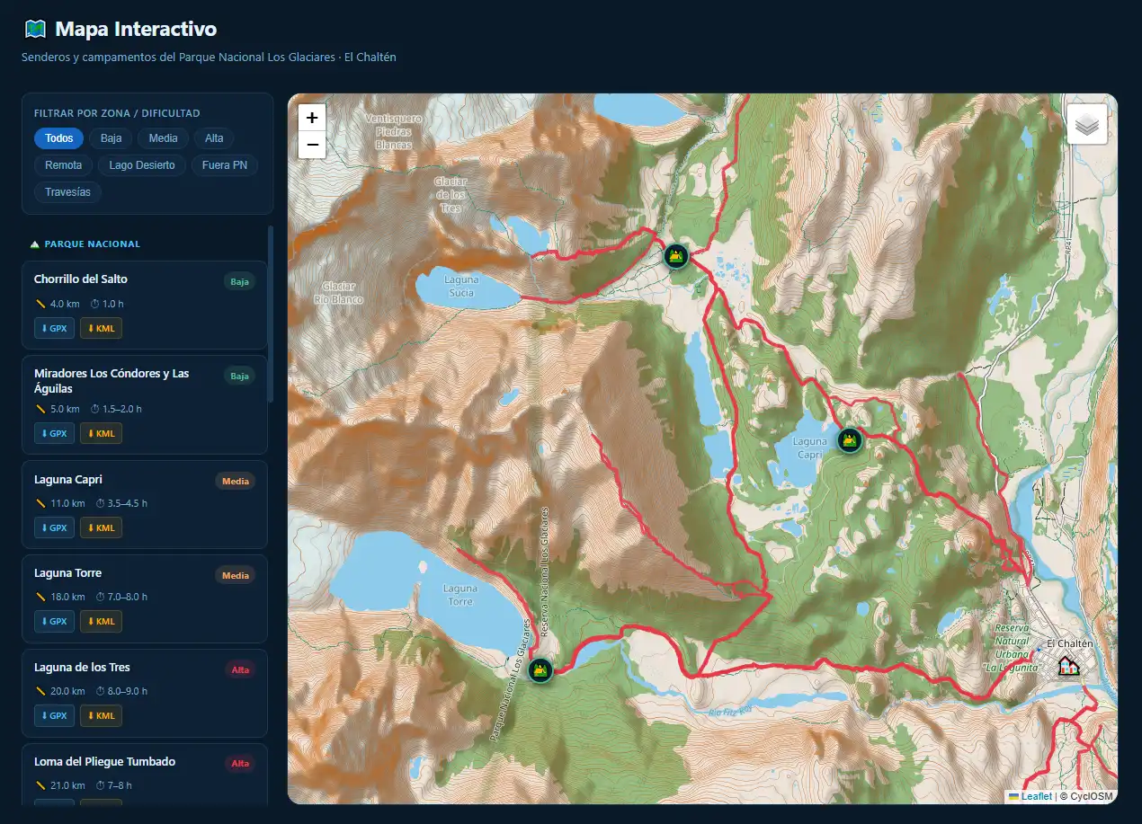Zoom in on the map
This screenshot has width=1142, height=824.
coord(312,118)
